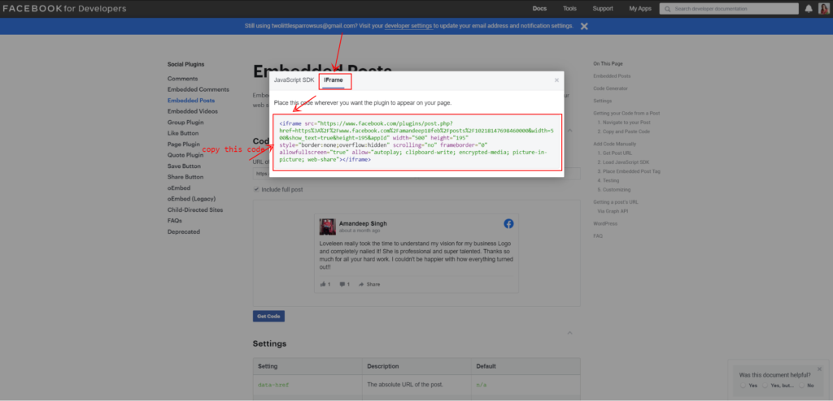The height and width of the screenshot is (401, 833).
Task: Collapse the Settings section chevron
Action: point(569,333)
